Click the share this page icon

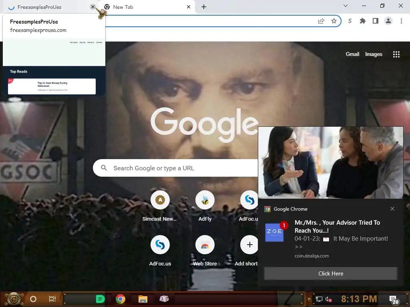point(321,21)
